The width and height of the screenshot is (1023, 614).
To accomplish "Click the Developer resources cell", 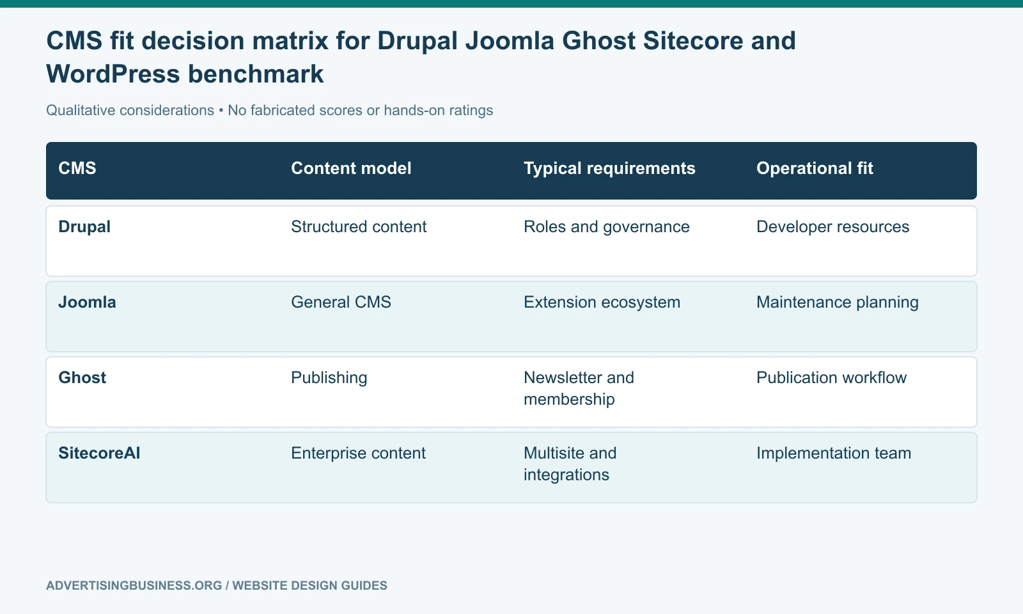I will click(x=832, y=227).
